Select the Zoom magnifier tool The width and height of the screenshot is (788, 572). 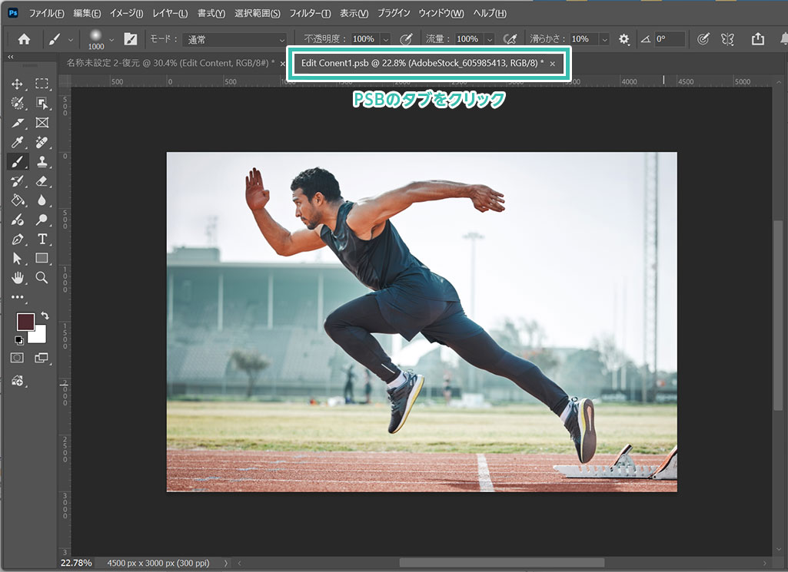coord(42,277)
